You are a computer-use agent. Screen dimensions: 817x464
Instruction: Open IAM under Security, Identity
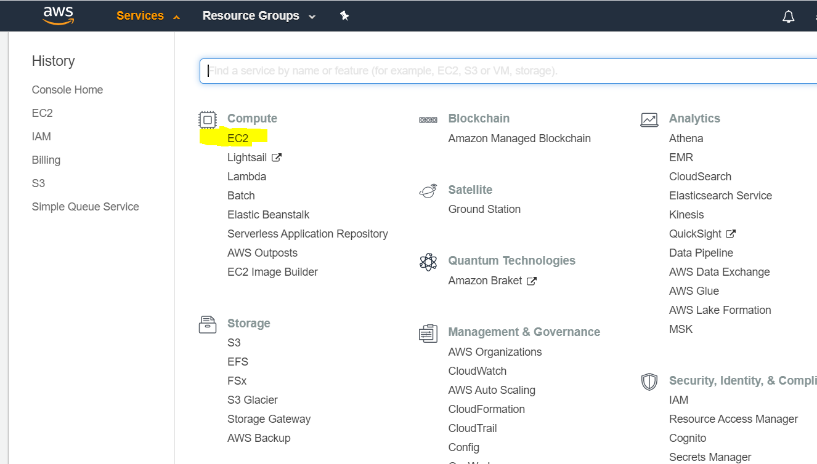click(678, 400)
